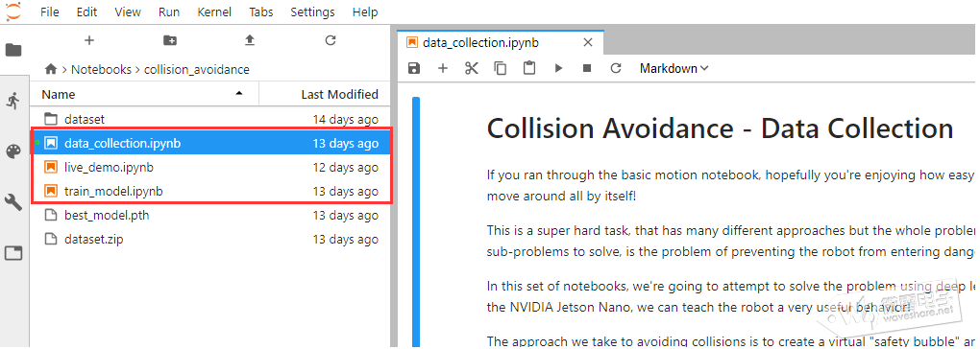Run the selected cell with play icon
Image resolution: width=980 pixels, height=349 pixels.
(x=559, y=69)
